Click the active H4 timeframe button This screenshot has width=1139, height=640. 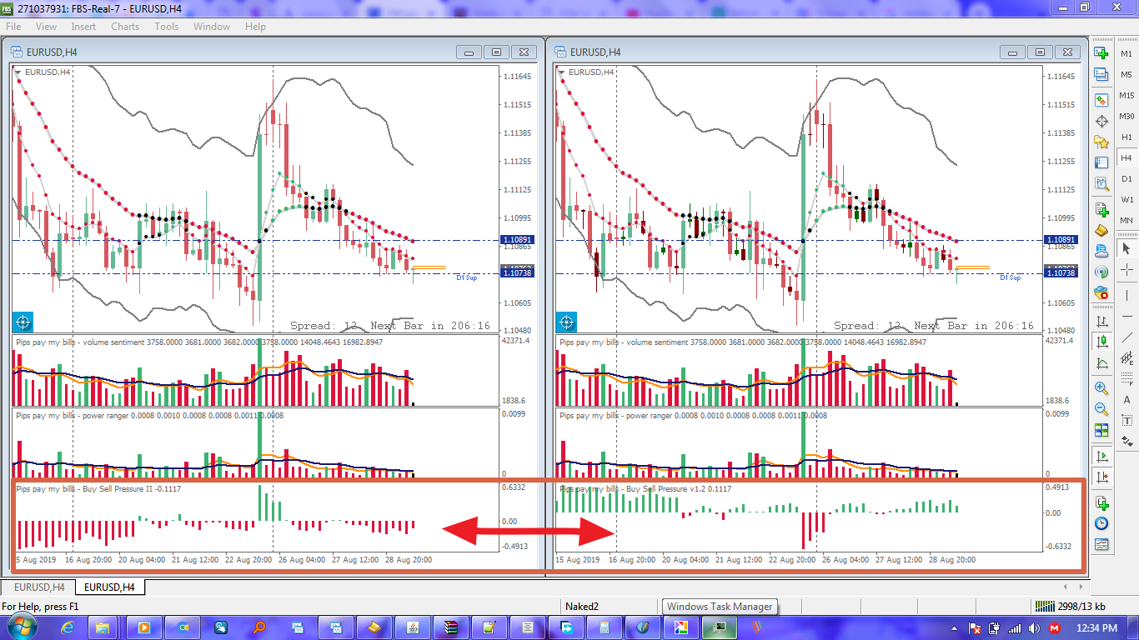pos(1126,157)
